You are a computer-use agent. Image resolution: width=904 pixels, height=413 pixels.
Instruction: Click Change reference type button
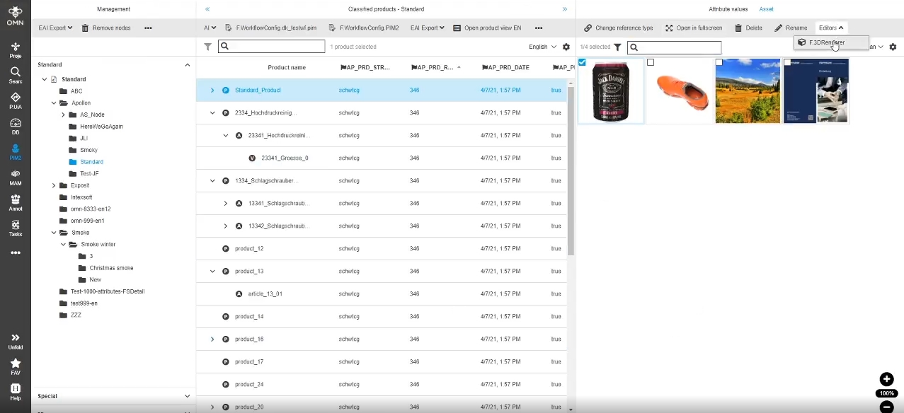tap(619, 28)
